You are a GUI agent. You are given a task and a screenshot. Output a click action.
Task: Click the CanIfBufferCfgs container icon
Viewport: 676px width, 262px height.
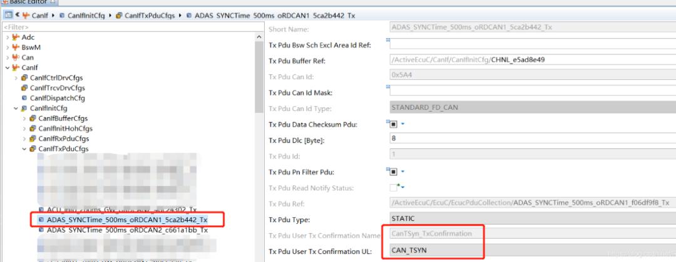pos(33,118)
